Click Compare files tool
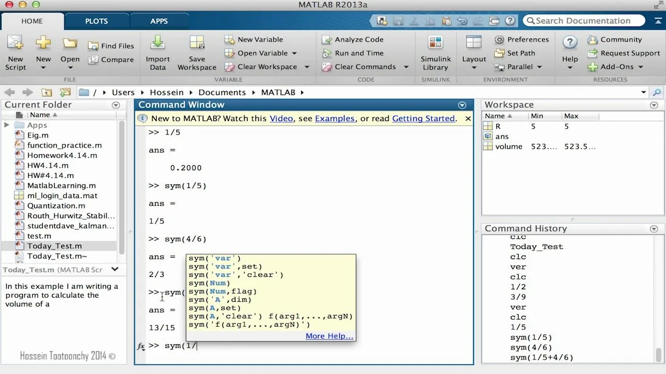 click(111, 60)
